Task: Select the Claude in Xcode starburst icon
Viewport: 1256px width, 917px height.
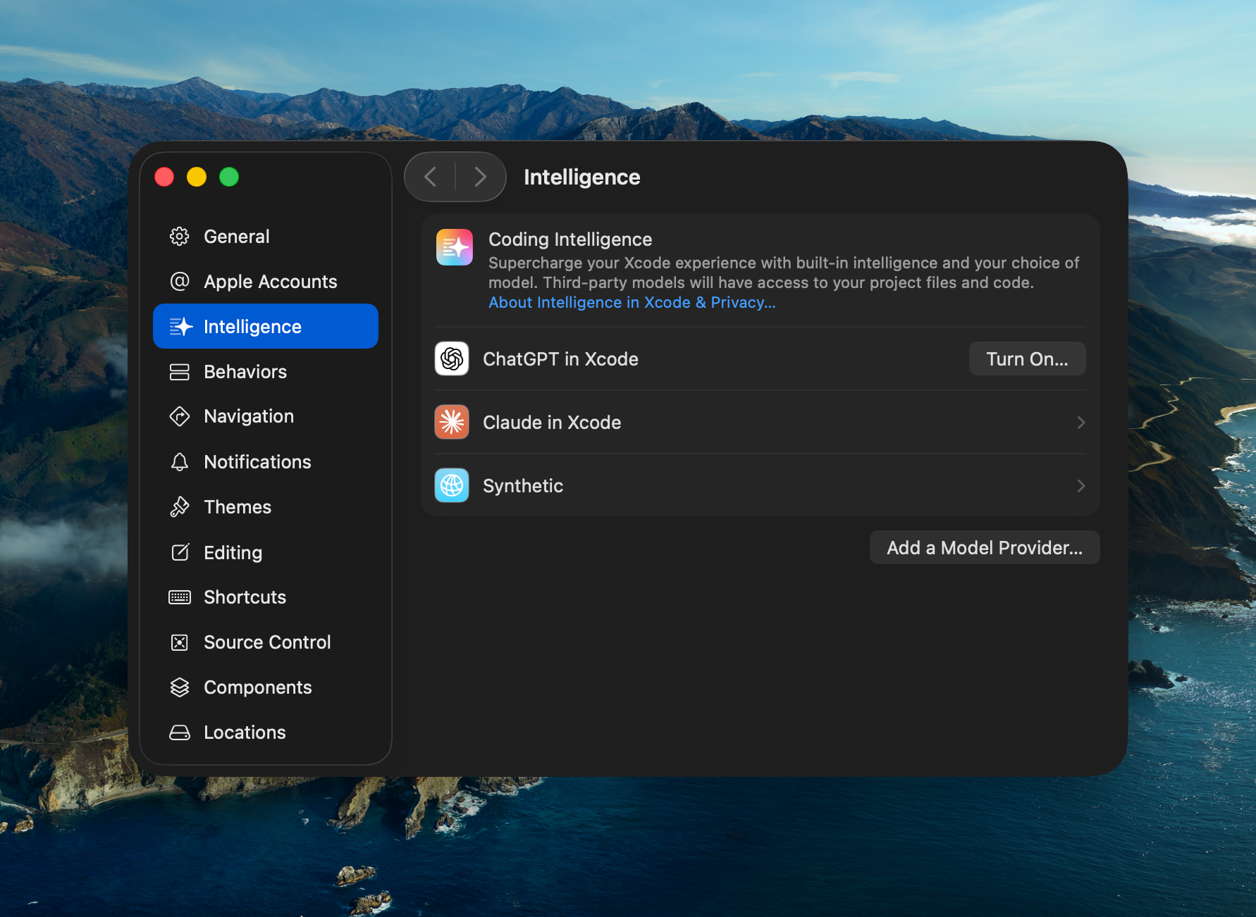Action: 451,422
